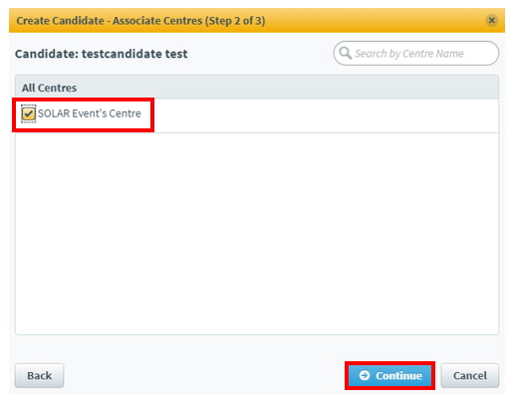Focus the Search by Centre Name field
The width and height of the screenshot is (513, 404).
click(x=416, y=53)
